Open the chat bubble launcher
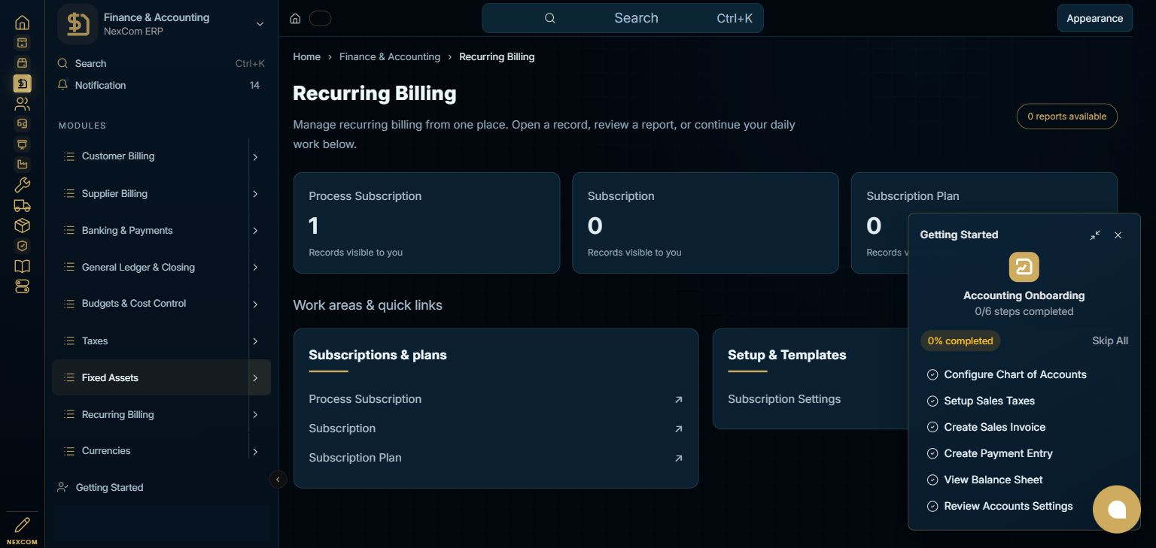The width and height of the screenshot is (1156, 548). 1117,510
